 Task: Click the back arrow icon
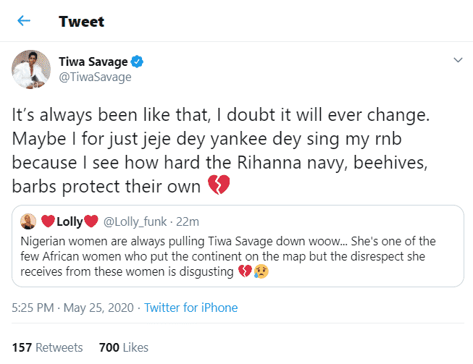coord(25,22)
